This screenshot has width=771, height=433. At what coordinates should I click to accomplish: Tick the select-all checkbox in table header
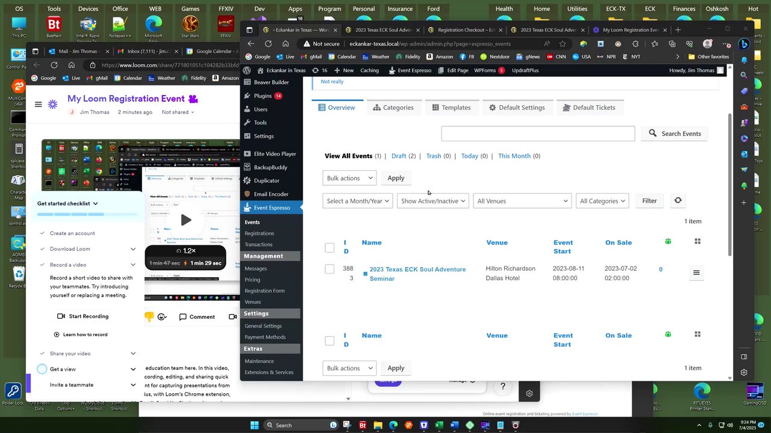click(x=329, y=248)
